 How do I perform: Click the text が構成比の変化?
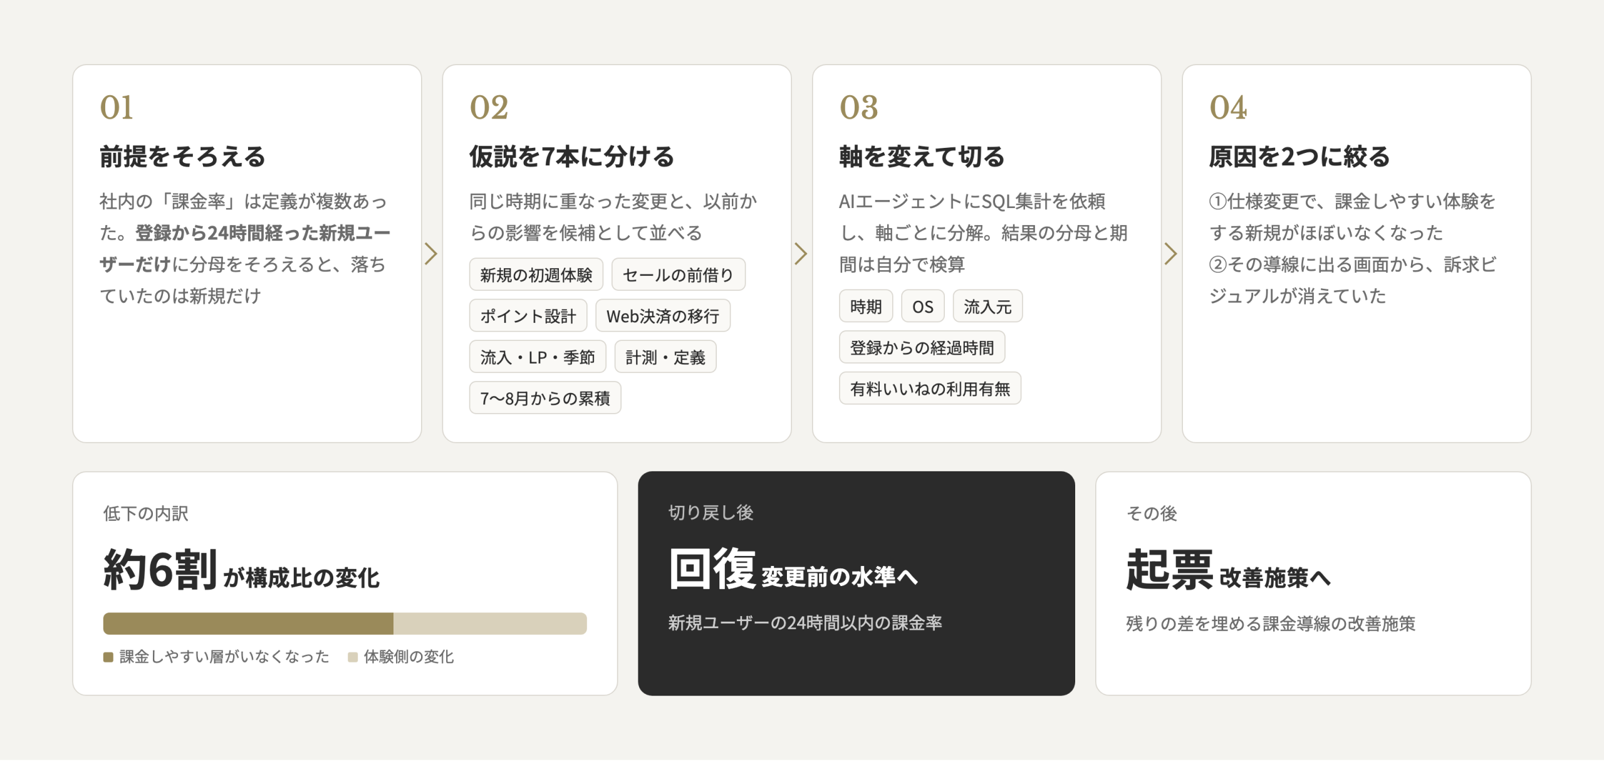[301, 578]
